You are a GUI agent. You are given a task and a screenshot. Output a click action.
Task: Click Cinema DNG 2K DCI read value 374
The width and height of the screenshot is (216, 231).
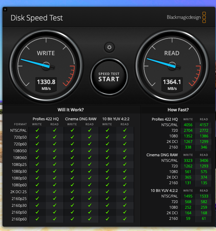204,177
